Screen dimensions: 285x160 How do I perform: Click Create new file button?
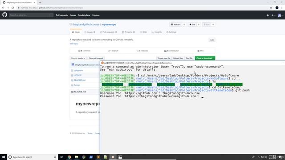[x=164, y=58]
